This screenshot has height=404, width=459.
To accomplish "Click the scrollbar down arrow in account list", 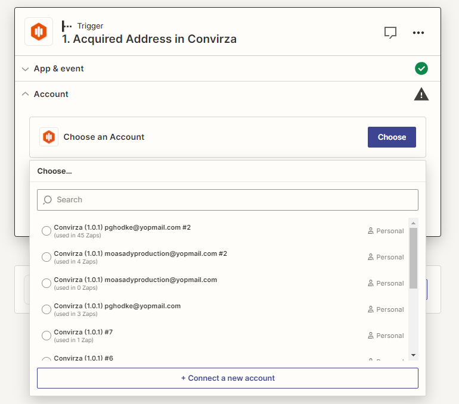I will pyautogui.click(x=413, y=355).
